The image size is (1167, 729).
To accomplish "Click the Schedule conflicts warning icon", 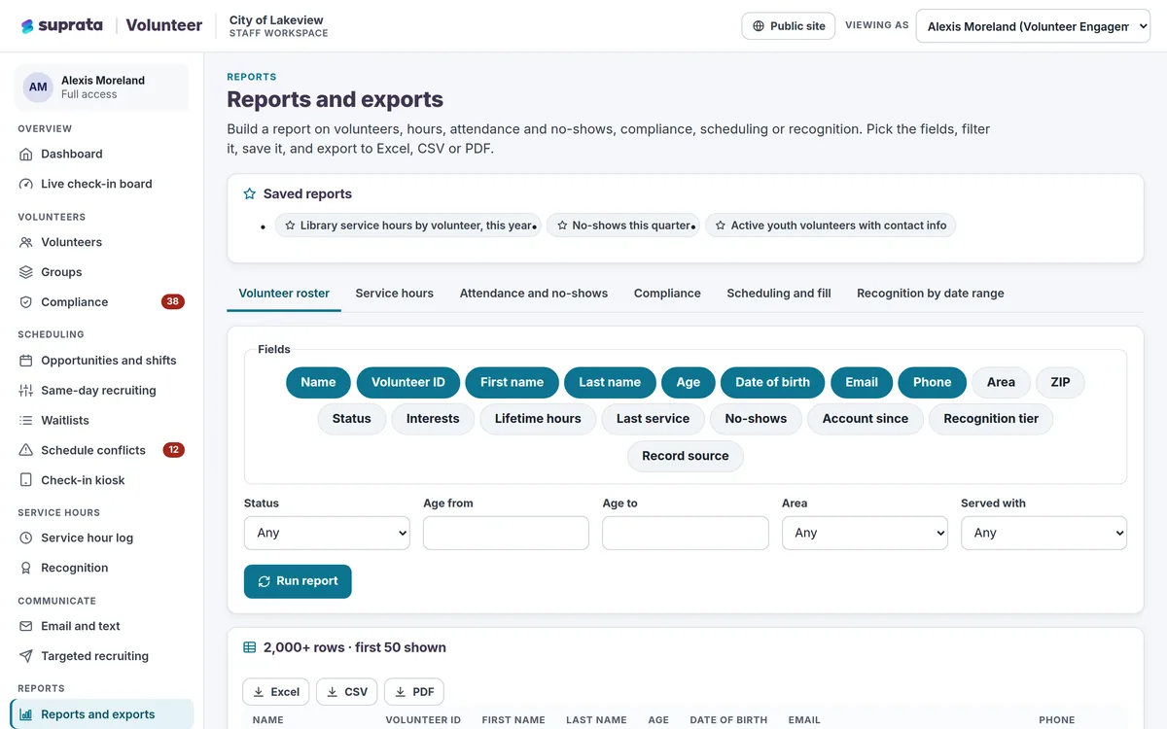I will coord(26,450).
